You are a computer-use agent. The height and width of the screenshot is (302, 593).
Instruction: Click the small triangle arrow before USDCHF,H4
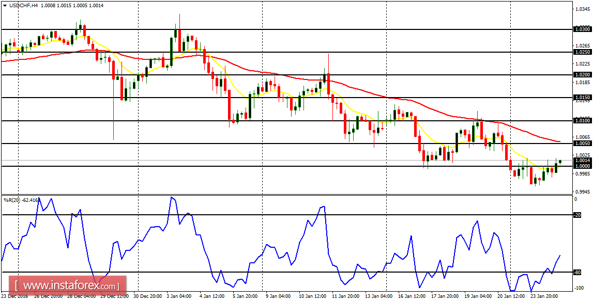(x=5, y=6)
